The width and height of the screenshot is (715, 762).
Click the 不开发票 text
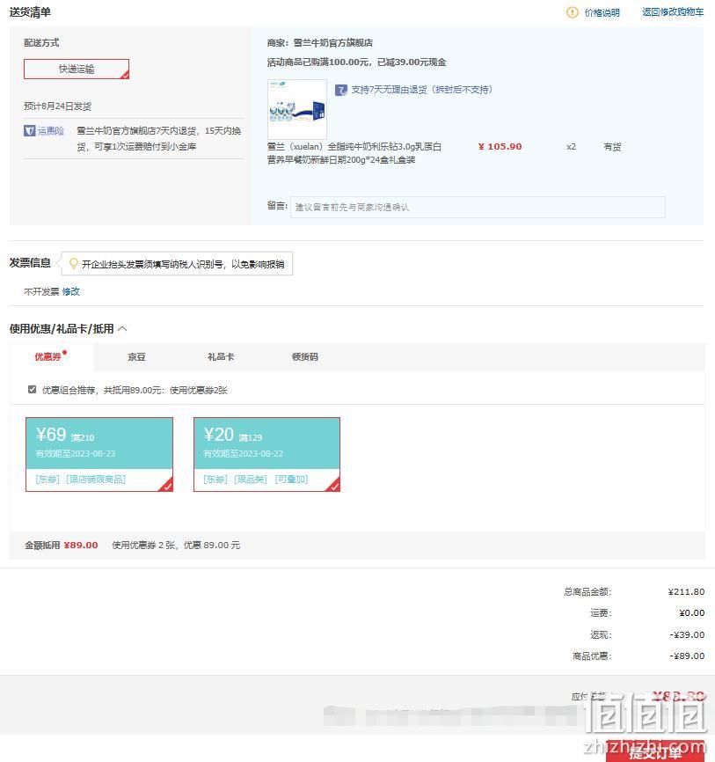click(41, 291)
